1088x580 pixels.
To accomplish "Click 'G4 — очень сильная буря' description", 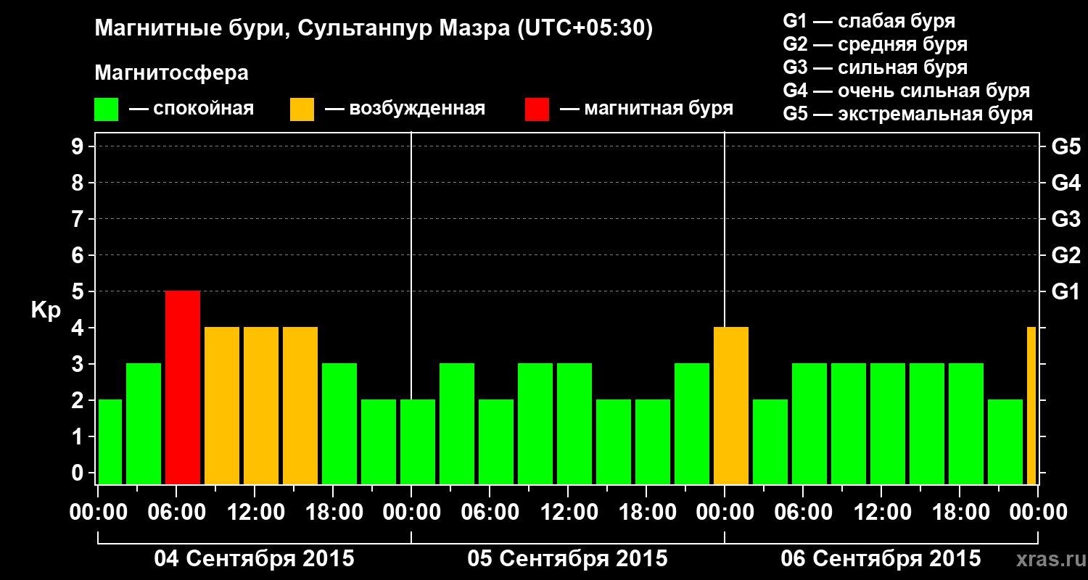I will pos(907,91).
